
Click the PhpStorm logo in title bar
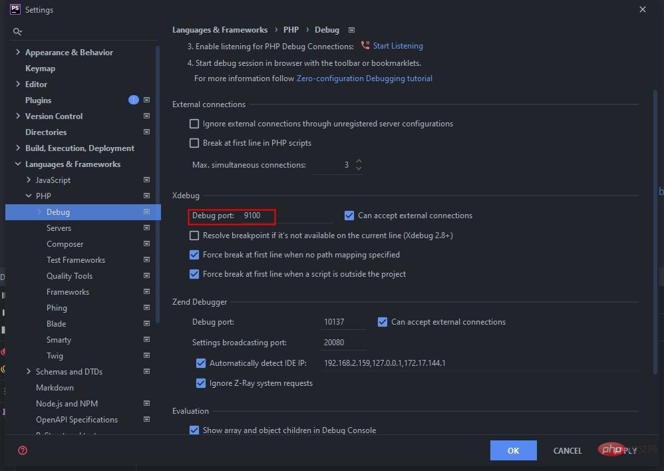15,9
